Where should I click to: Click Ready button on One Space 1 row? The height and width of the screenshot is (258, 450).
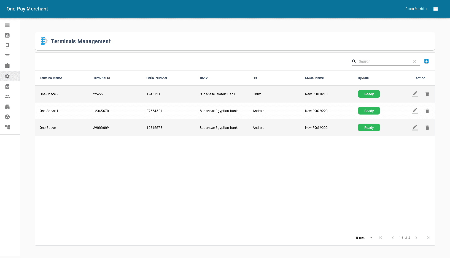pyautogui.click(x=369, y=111)
